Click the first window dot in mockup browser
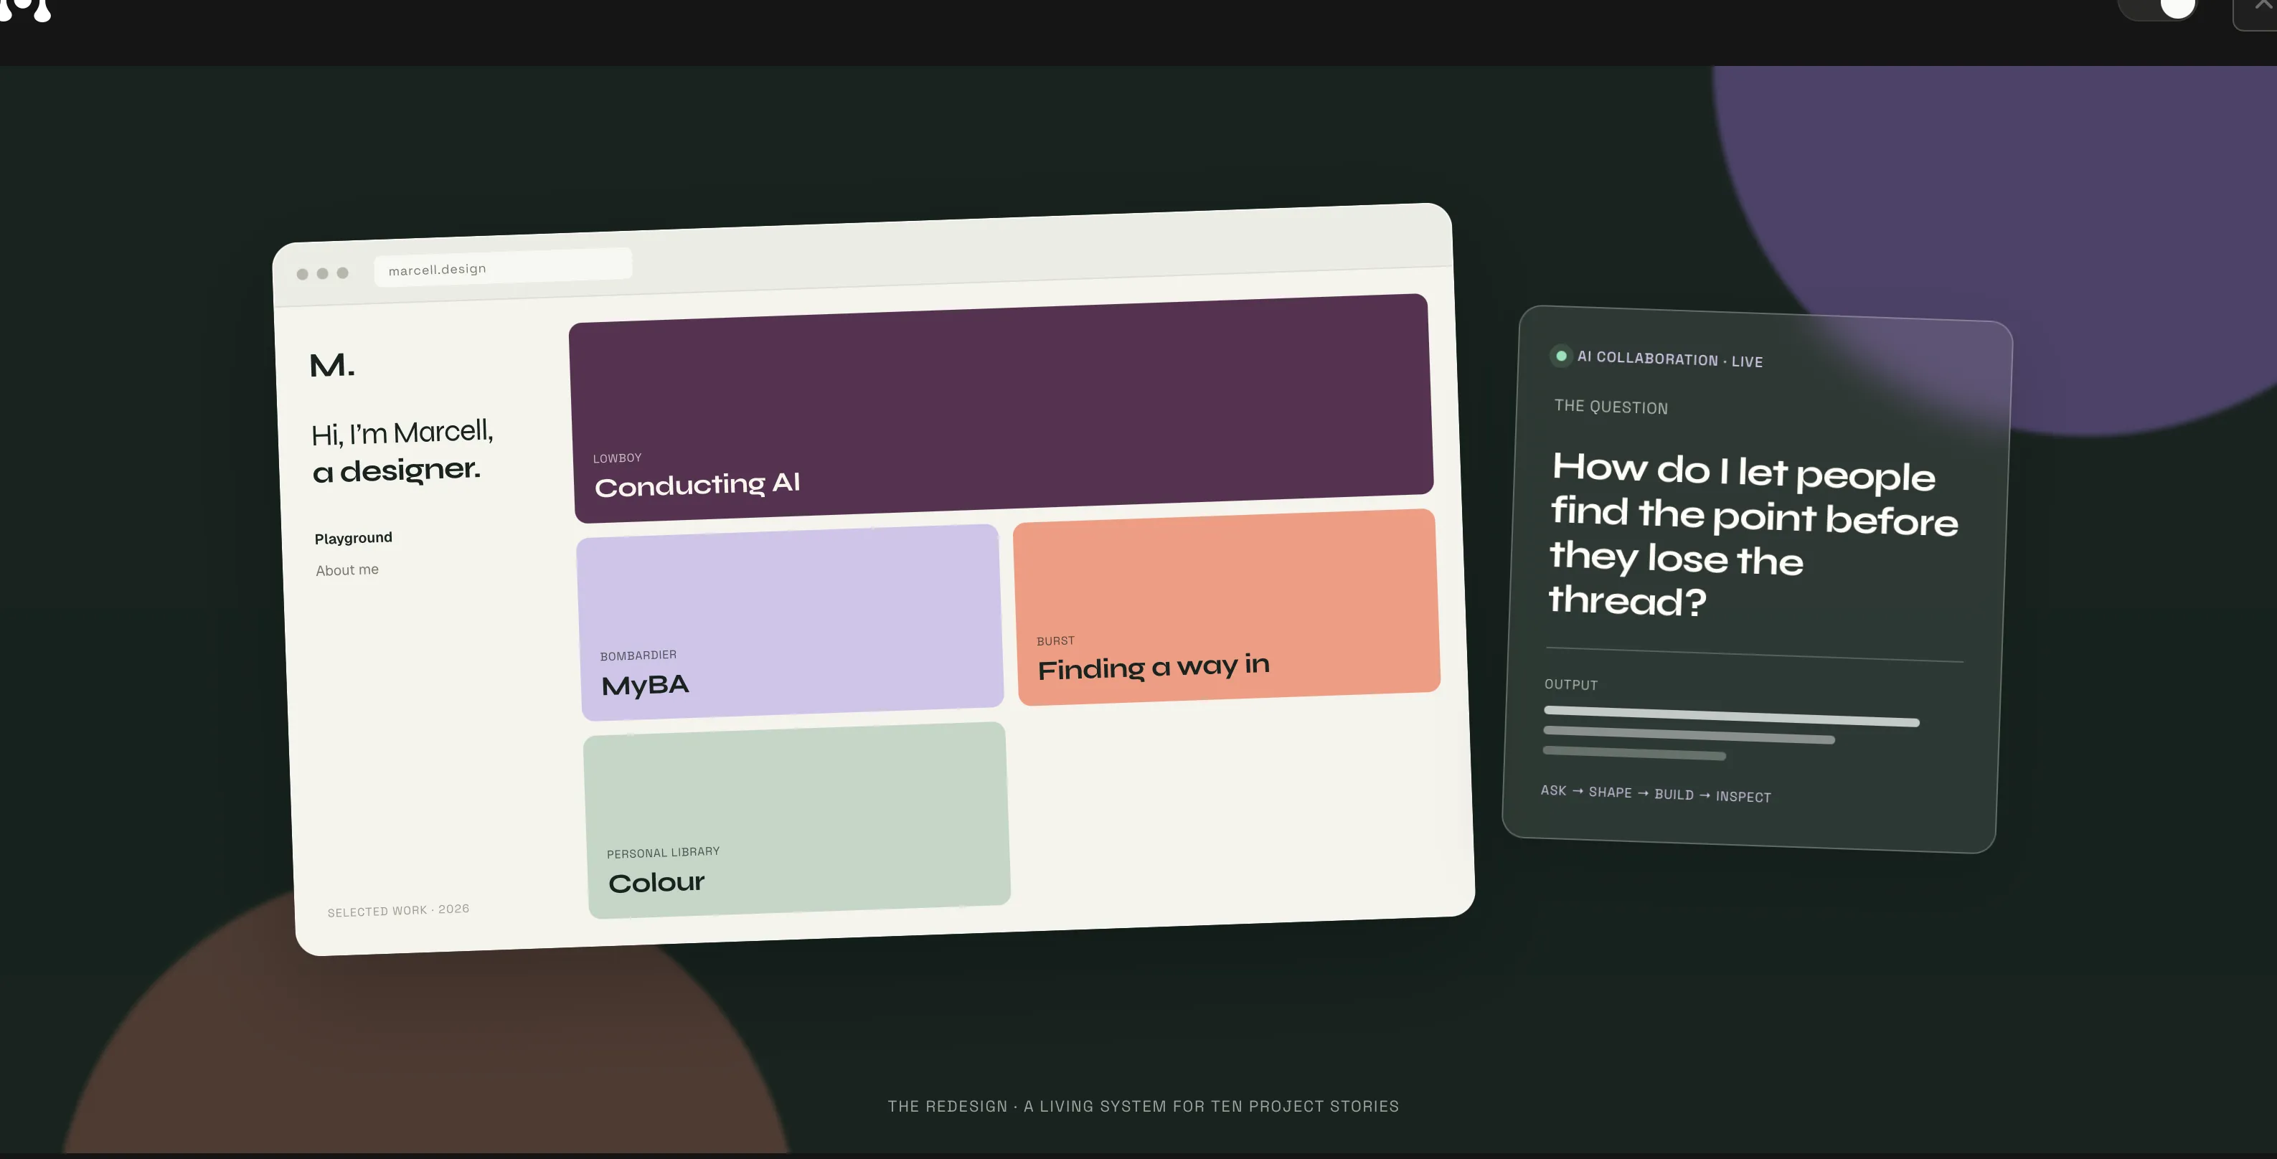2277x1159 pixels. click(302, 274)
